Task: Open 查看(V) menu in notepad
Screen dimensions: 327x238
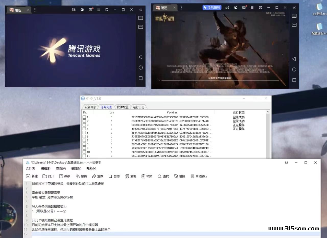Action: 61,169
